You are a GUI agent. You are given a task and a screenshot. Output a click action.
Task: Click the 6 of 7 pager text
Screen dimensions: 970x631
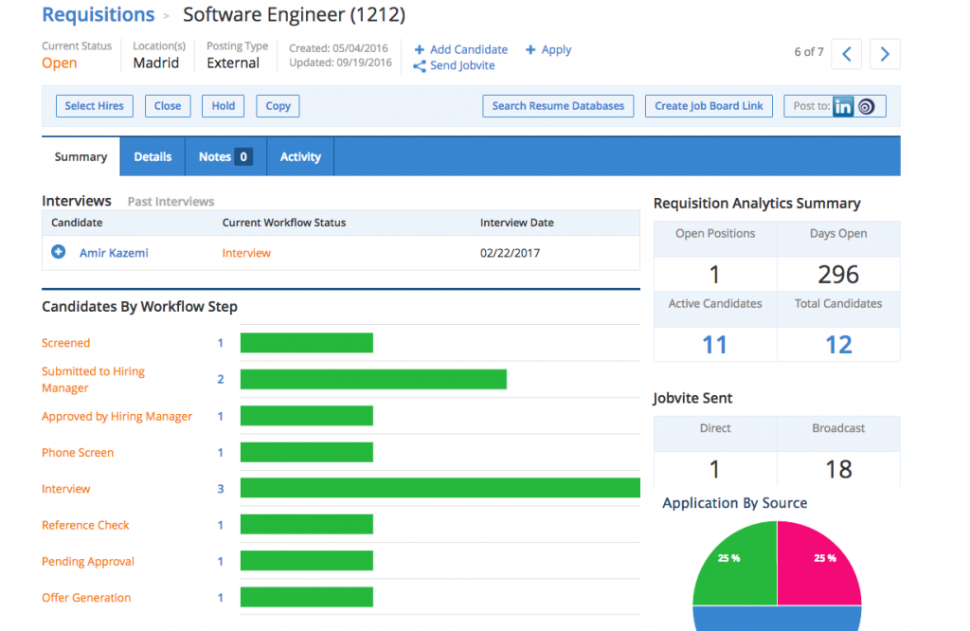tap(809, 52)
